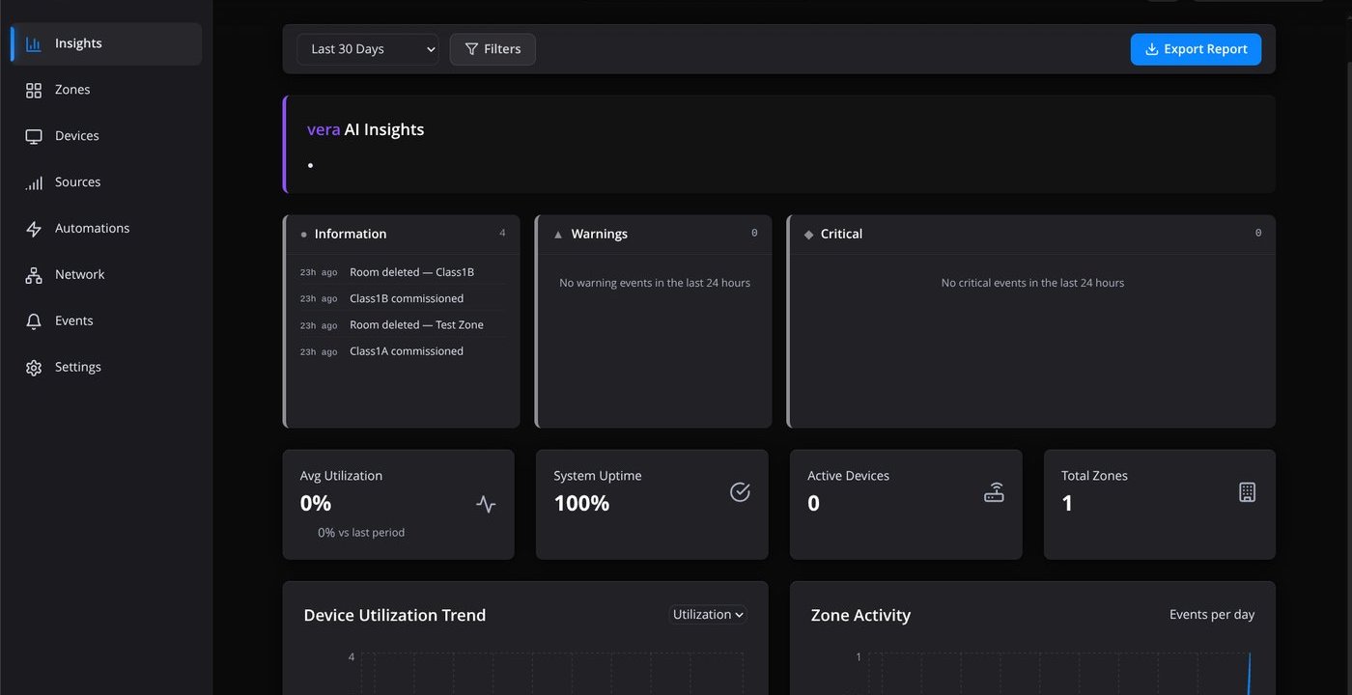Screen dimensions: 1352x695
Task: Open the Last 30 Days date range dropdown
Action: (x=367, y=48)
